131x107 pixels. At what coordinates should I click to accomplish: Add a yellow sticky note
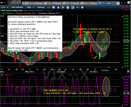coord(82,7)
